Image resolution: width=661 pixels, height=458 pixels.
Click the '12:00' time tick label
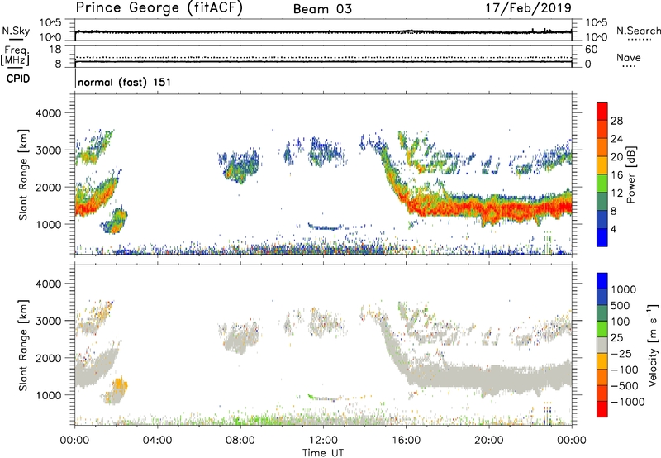(323, 441)
